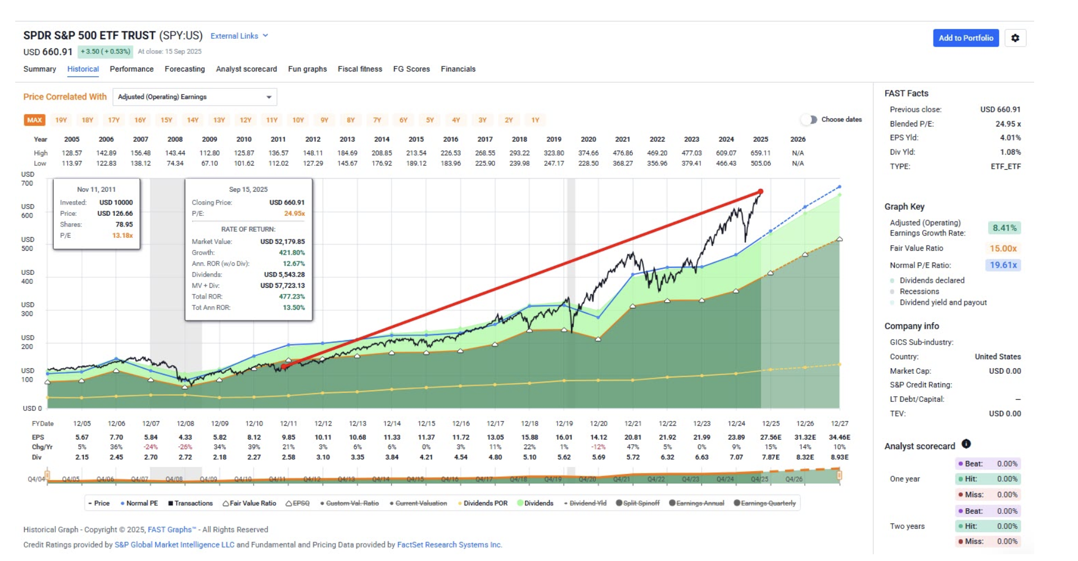Hide the Transactions legend series
The image size is (1078, 561).
click(x=191, y=504)
